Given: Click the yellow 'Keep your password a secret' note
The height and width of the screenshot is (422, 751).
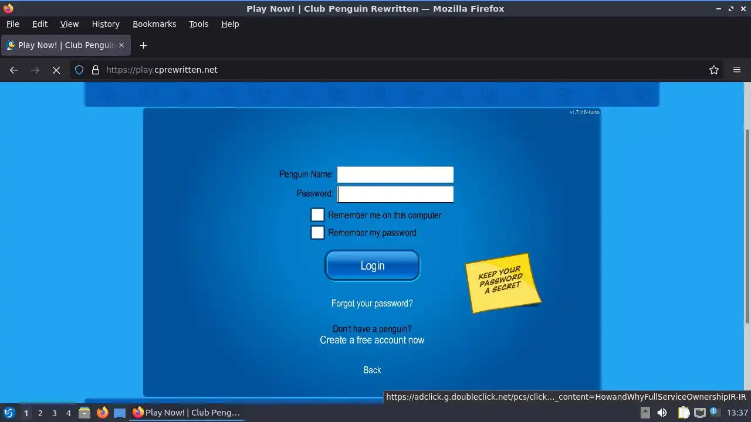Looking at the screenshot, I should pyautogui.click(x=503, y=283).
